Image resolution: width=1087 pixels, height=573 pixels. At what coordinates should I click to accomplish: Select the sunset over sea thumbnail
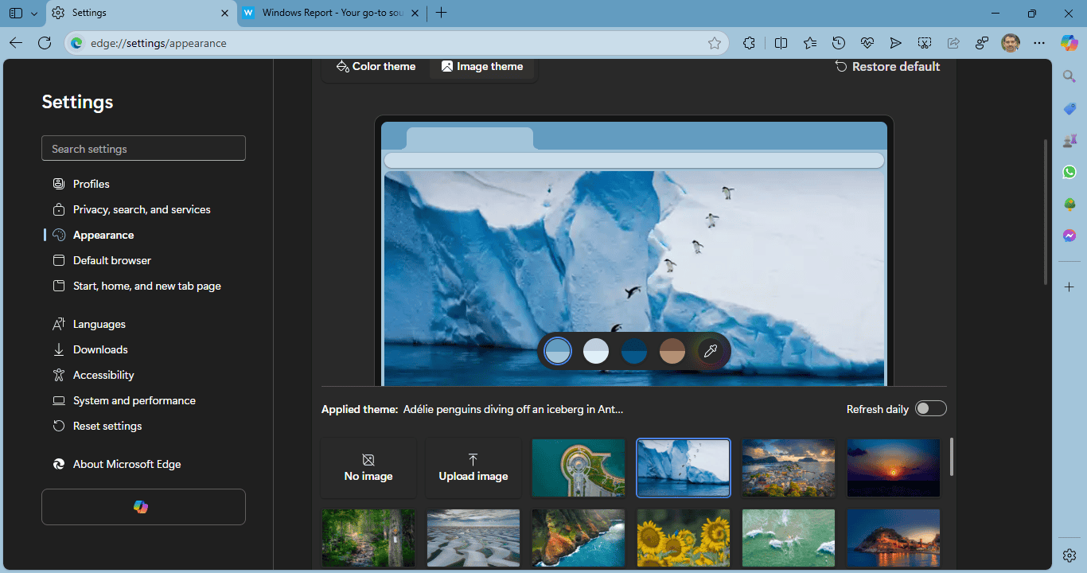[894, 468]
